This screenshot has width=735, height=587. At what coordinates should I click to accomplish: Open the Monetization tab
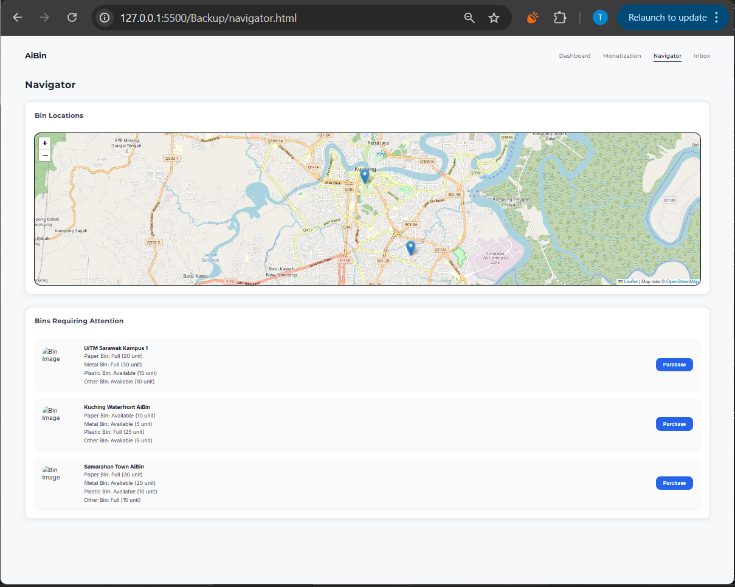622,56
